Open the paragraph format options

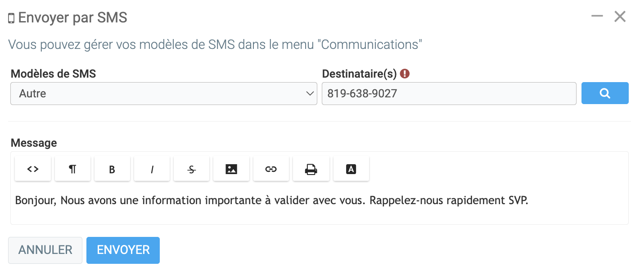click(x=72, y=169)
